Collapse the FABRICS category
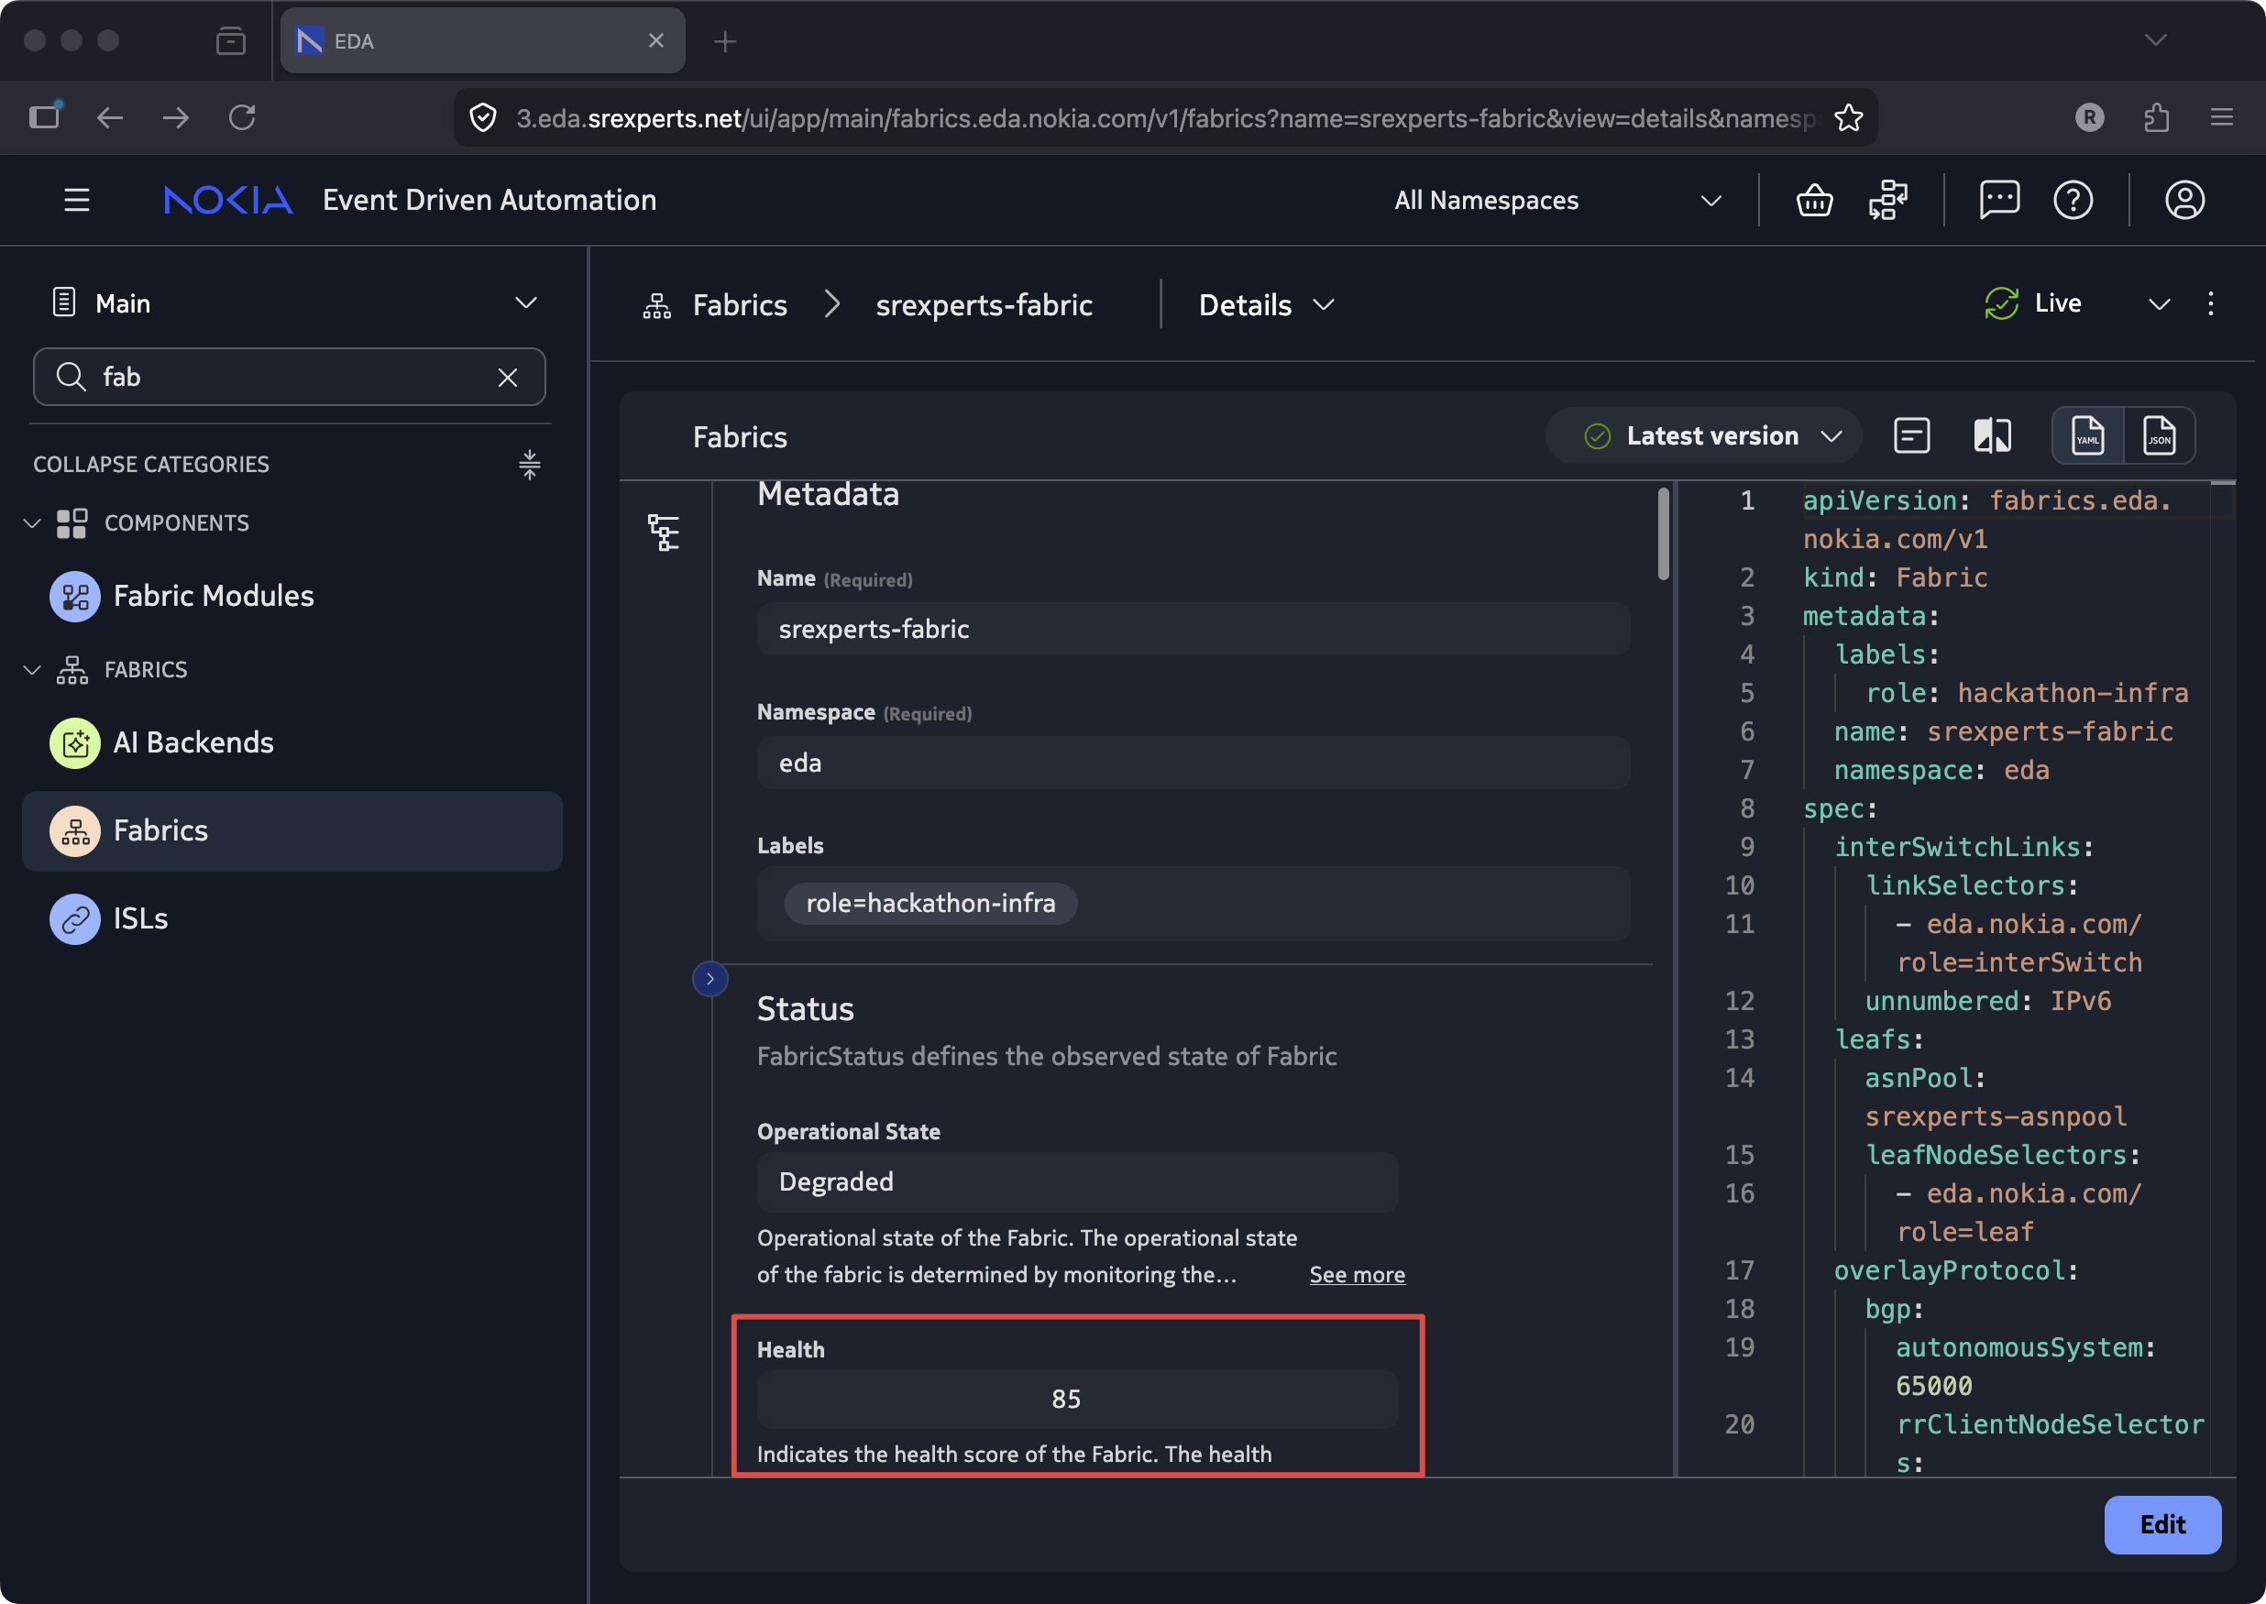Screen dimensions: 2266x1604 (31, 670)
